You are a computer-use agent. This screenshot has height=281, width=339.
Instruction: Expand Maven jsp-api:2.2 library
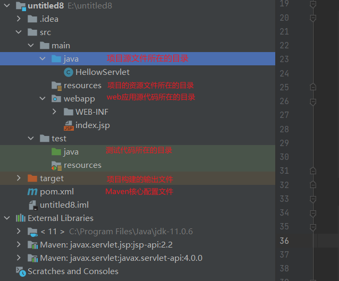[19, 244]
